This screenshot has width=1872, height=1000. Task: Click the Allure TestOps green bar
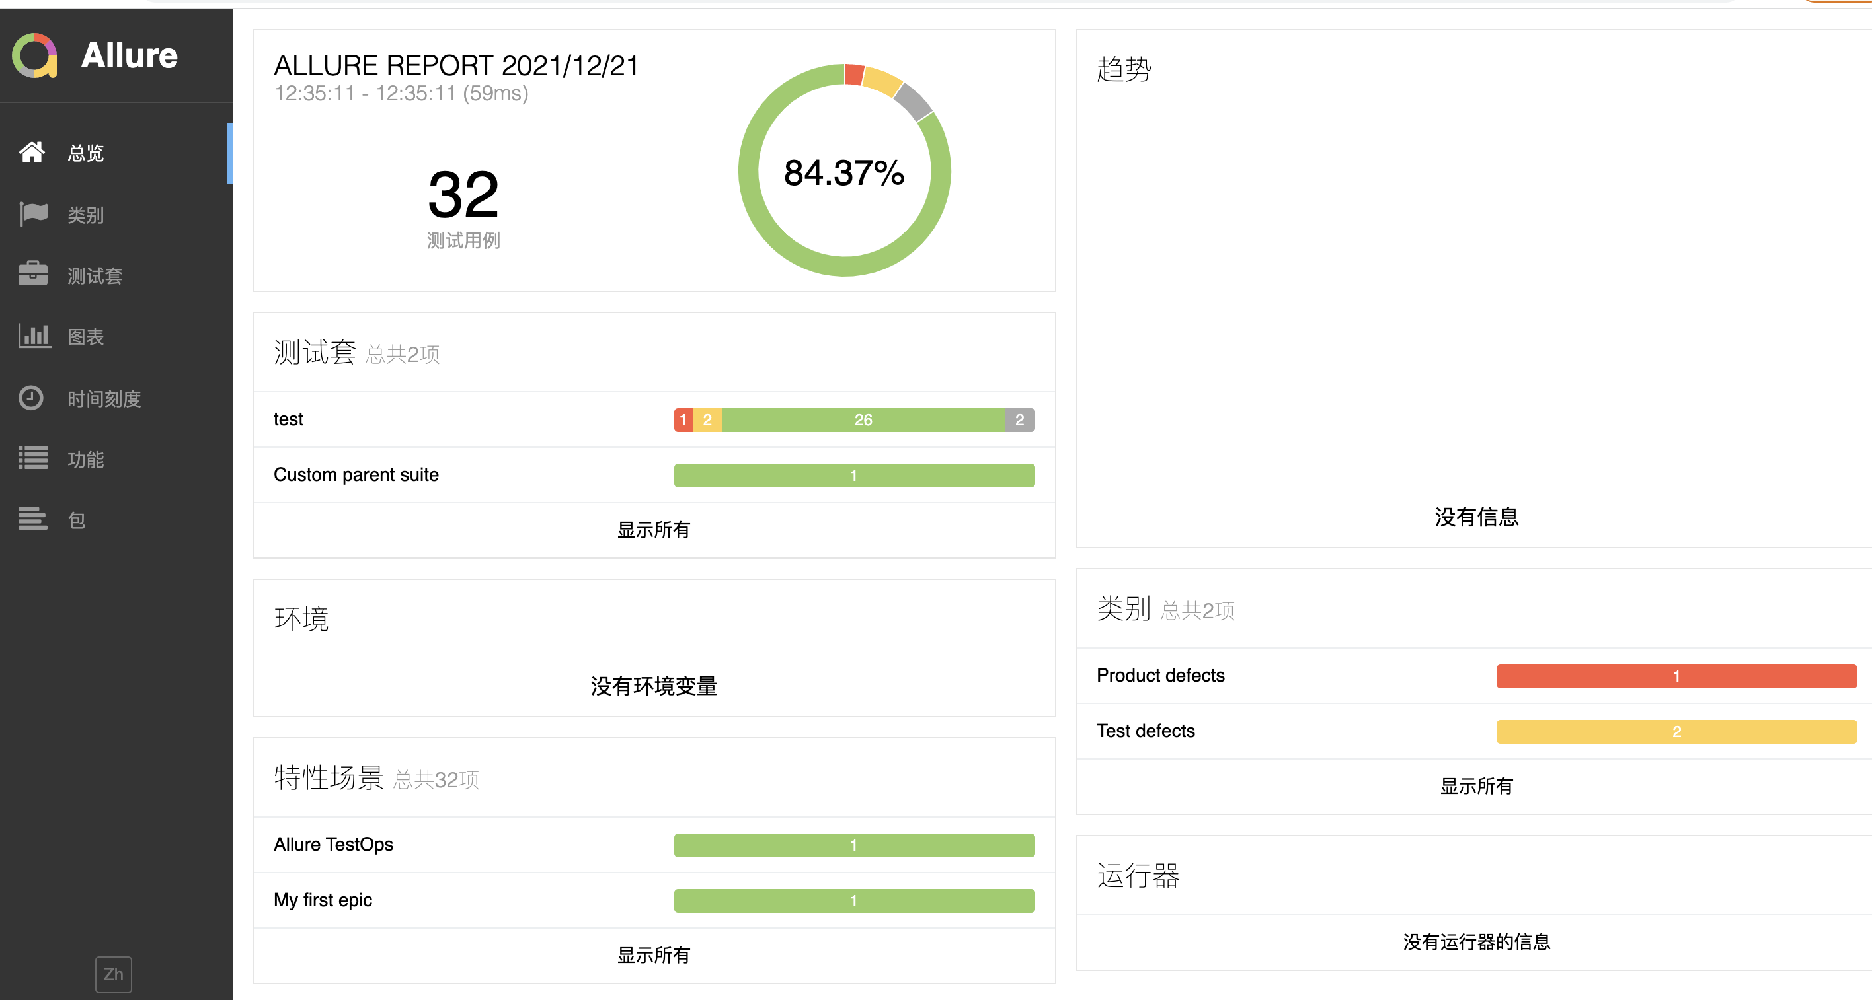(x=855, y=845)
